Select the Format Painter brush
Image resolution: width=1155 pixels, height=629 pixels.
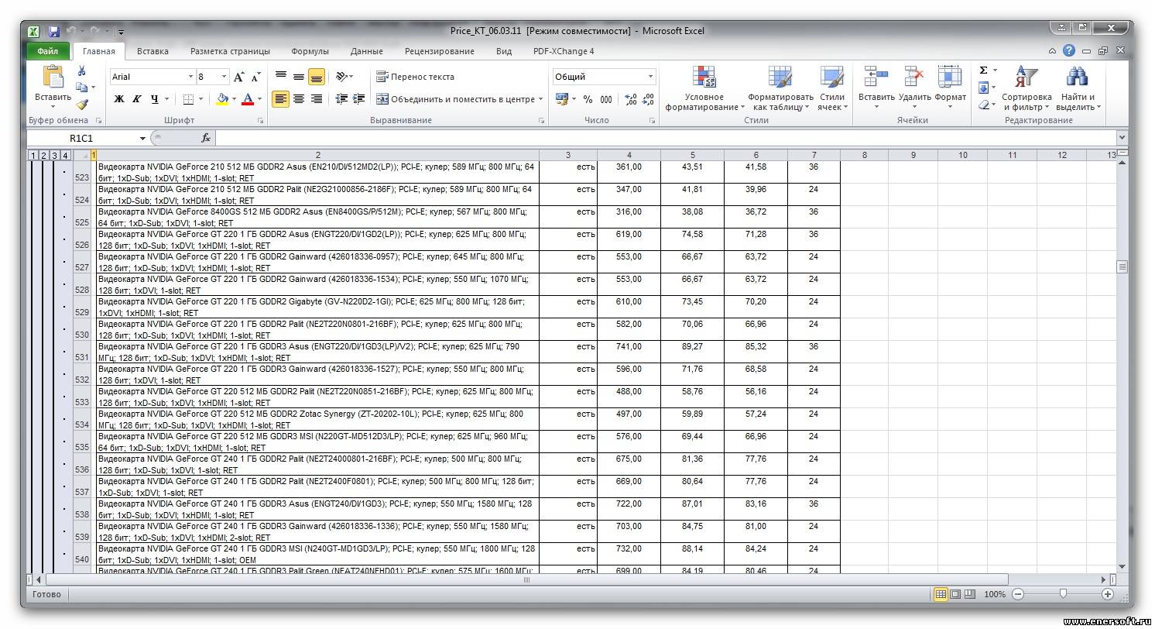(x=82, y=104)
